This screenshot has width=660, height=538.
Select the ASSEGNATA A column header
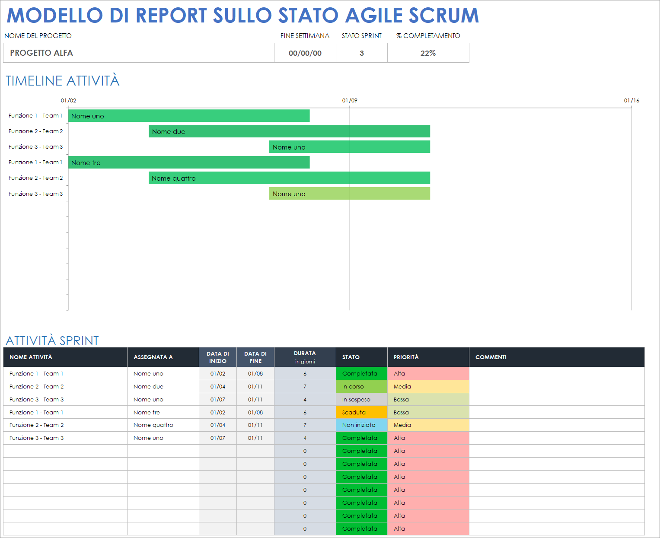(x=163, y=357)
